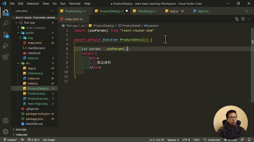
Task: Open index.js in explorer
Action: 35,83
